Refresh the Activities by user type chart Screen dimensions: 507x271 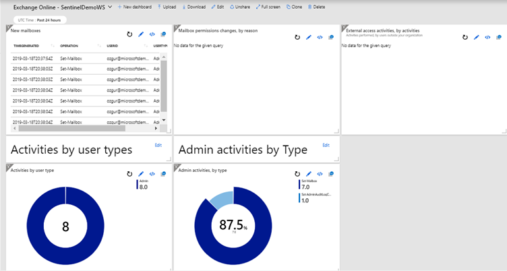click(129, 174)
